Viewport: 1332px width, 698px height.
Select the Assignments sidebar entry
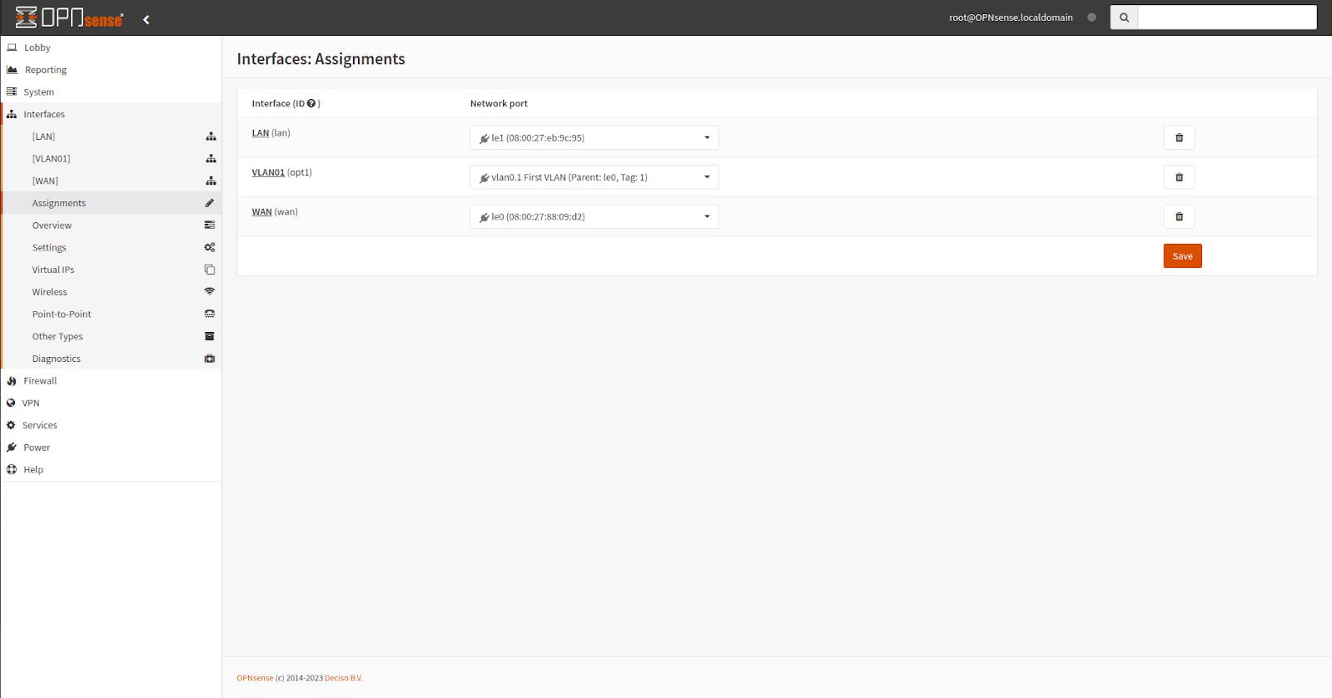112,203
